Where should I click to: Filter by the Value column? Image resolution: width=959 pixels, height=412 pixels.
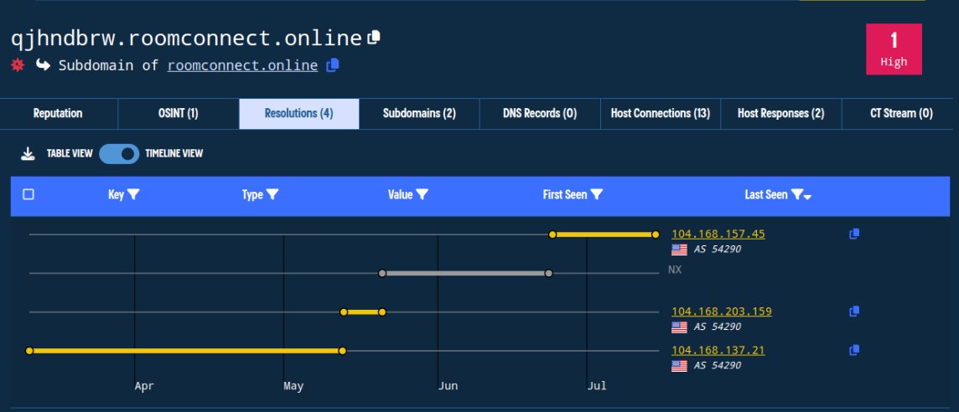coord(422,194)
